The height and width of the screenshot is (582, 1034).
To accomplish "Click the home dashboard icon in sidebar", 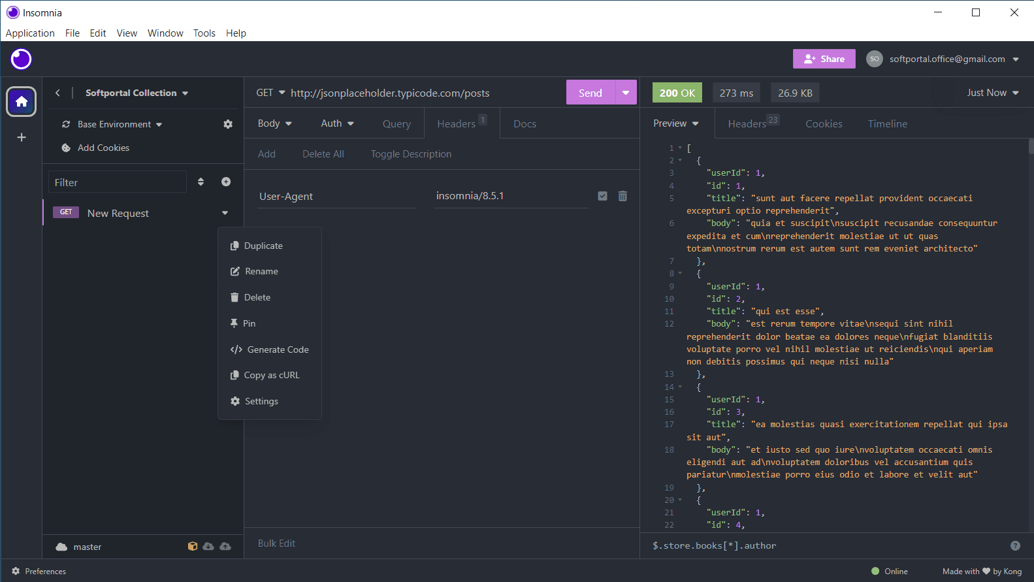I will pos(22,101).
